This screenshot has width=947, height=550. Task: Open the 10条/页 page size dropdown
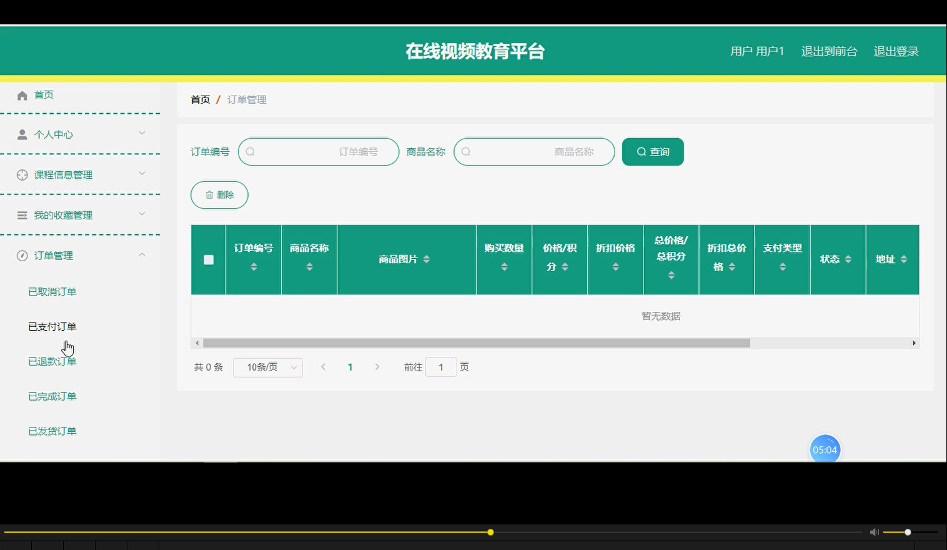coord(267,367)
